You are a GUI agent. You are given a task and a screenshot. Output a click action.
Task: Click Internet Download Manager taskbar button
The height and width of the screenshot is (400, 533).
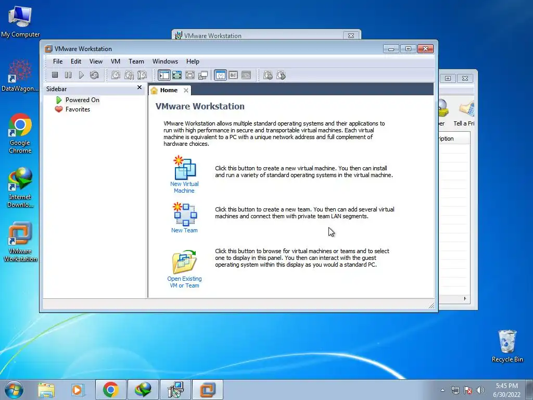[143, 390]
